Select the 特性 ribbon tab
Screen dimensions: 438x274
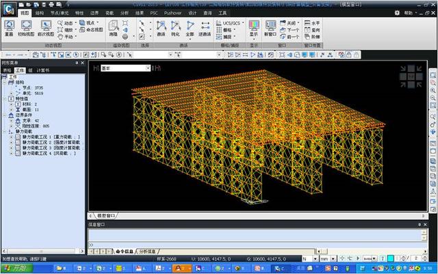[79, 13]
